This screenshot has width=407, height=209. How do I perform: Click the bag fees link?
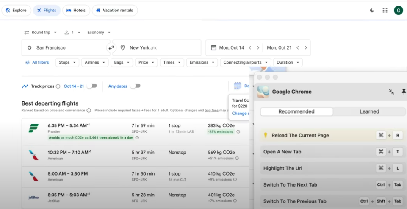click(211, 111)
